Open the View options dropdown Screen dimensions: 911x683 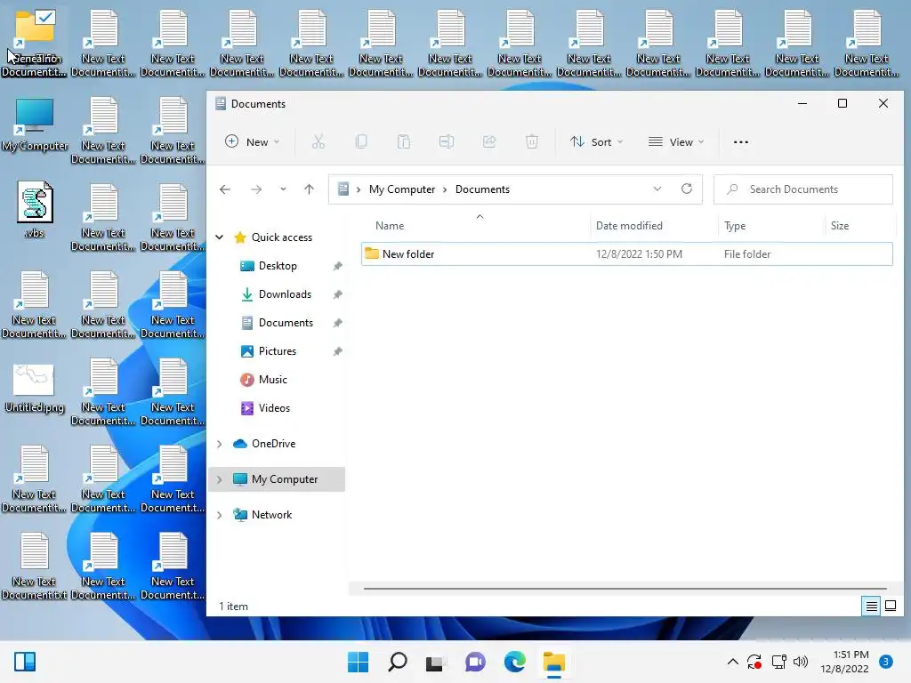click(x=676, y=141)
